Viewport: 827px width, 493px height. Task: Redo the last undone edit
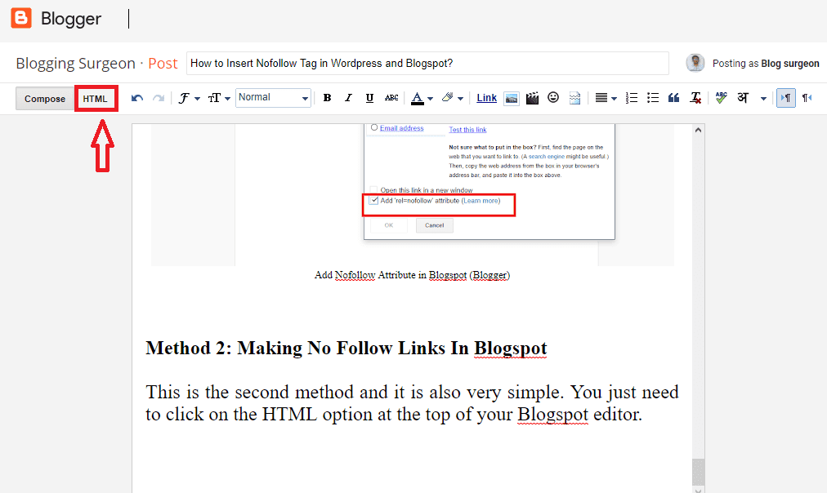(159, 98)
